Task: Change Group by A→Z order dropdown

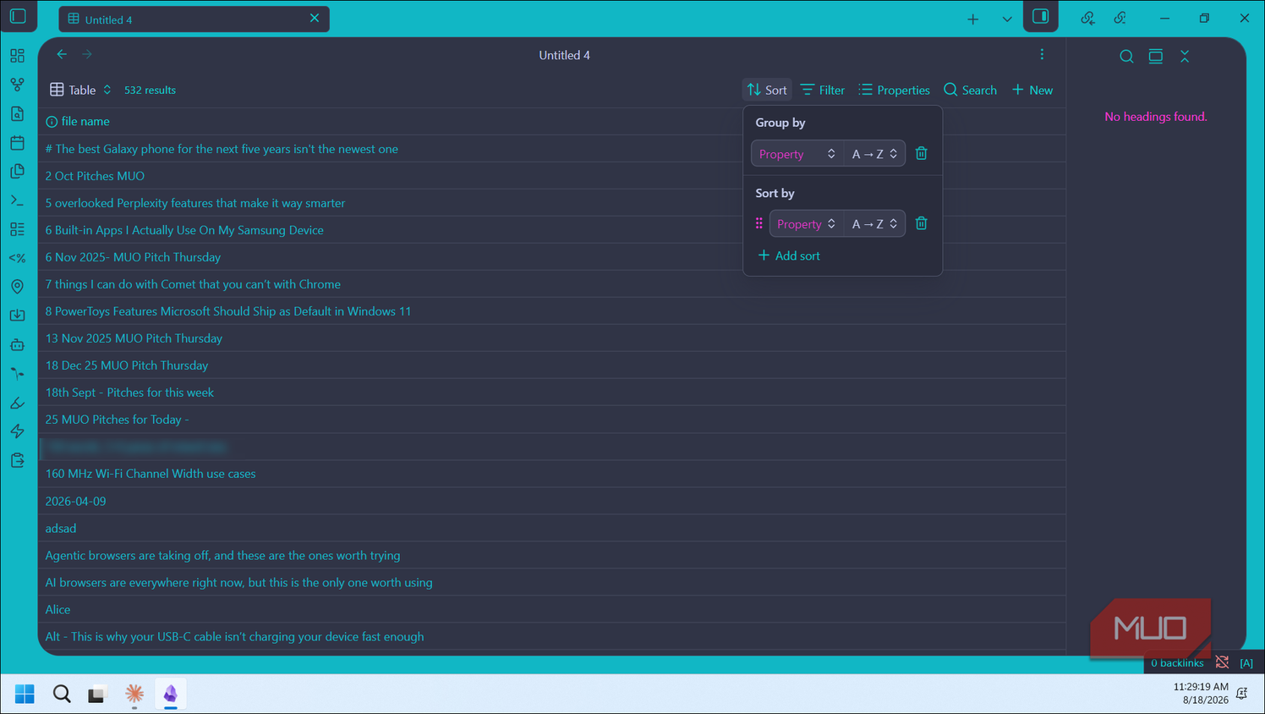Action: [874, 154]
